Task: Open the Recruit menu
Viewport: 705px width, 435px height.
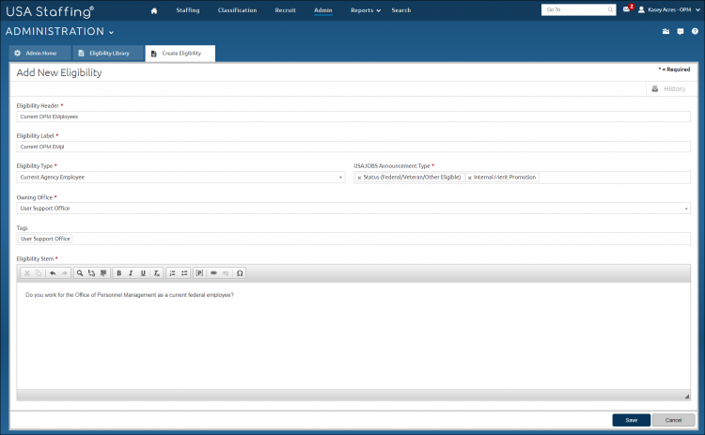Action: (x=285, y=10)
